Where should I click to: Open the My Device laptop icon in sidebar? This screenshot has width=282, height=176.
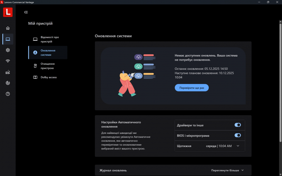click(x=8, y=39)
